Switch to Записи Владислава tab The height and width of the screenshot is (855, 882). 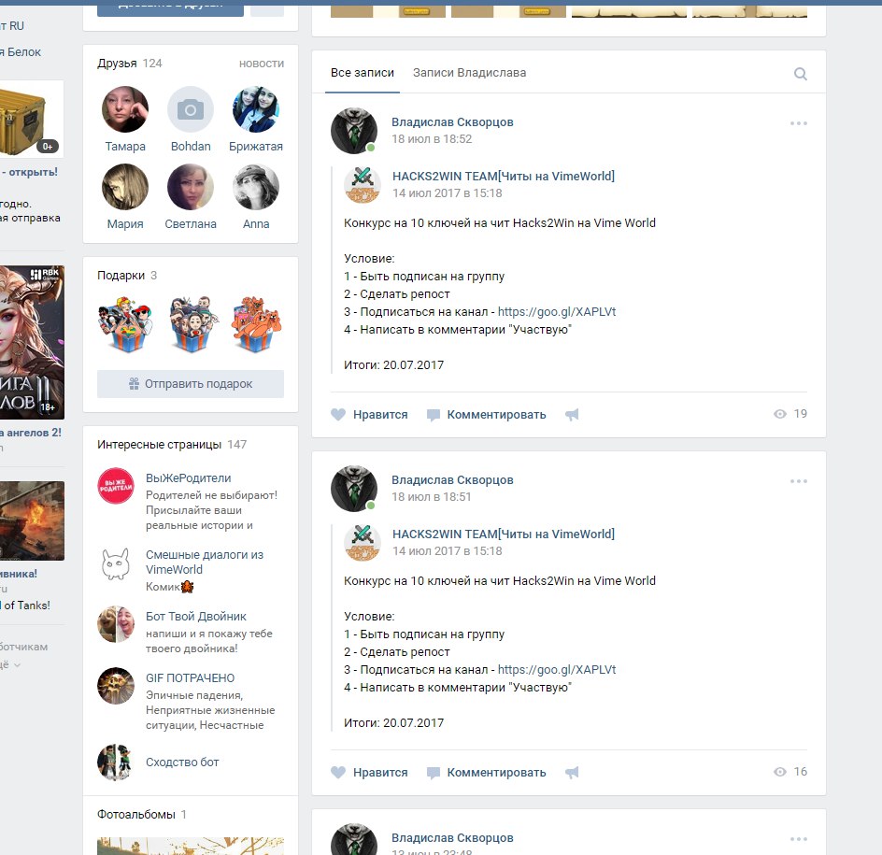pyautogui.click(x=469, y=73)
